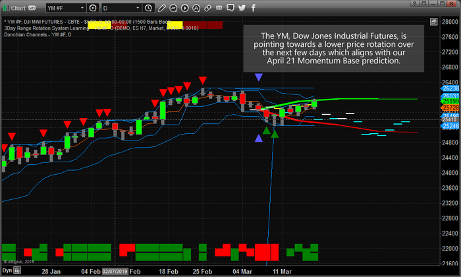The image size is (461, 277).
Task: Click the blue downward triangle marker
Action: tap(258, 77)
